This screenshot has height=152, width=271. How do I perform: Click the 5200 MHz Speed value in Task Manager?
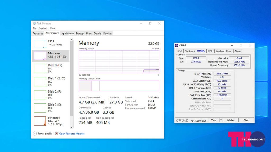click(x=153, y=98)
